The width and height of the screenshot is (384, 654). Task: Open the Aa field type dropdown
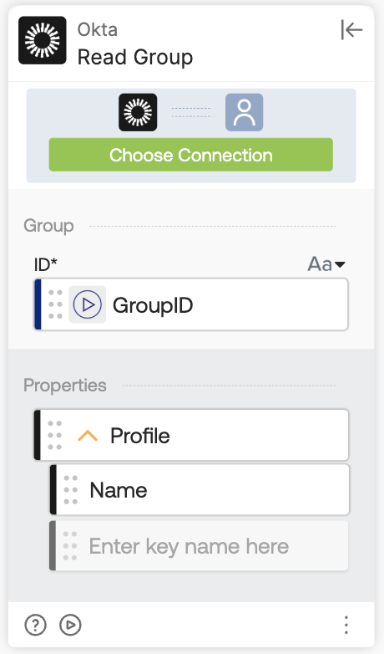click(326, 264)
